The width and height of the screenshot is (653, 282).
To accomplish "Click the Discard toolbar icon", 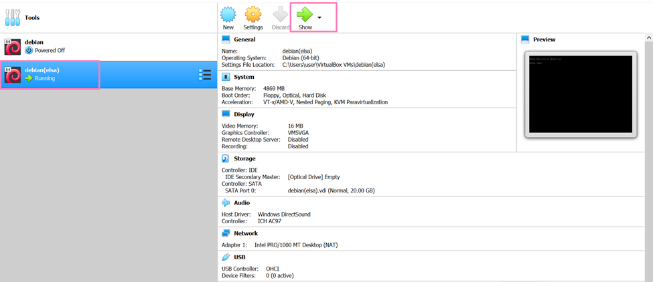I will coord(280,15).
